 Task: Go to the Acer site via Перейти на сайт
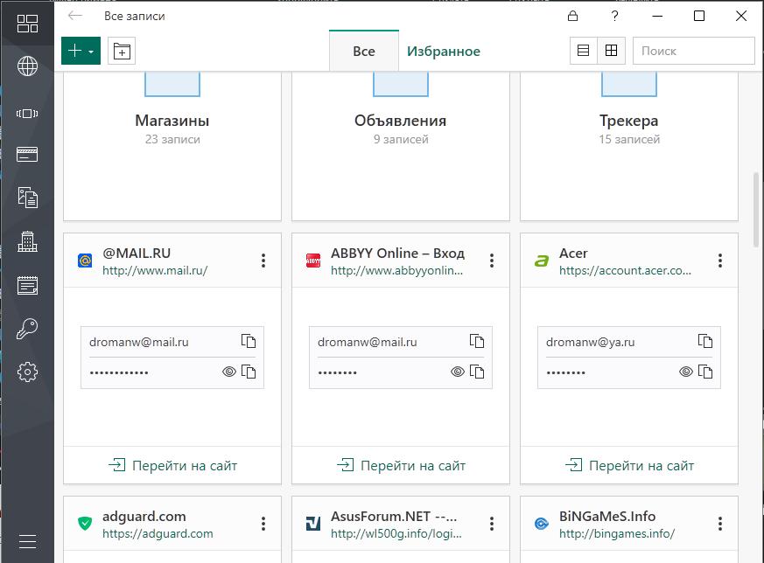coord(629,465)
